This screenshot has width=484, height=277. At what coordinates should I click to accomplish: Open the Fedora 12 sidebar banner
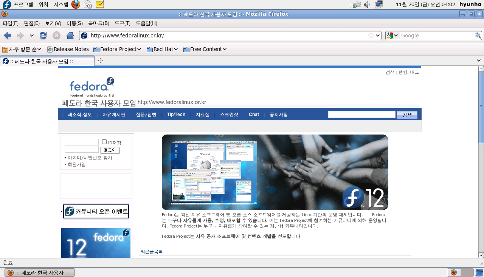tap(96, 243)
